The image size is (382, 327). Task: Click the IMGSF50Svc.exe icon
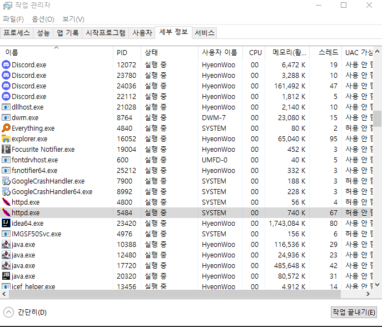coord(6,234)
